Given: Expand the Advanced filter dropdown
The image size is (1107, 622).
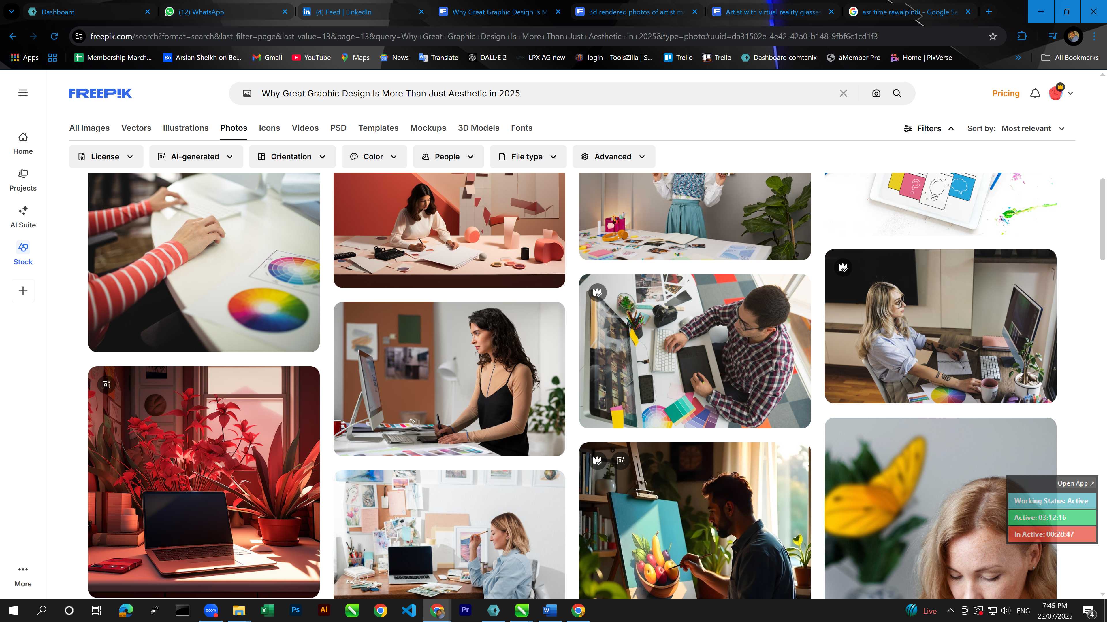Looking at the screenshot, I should [x=614, y=157].
